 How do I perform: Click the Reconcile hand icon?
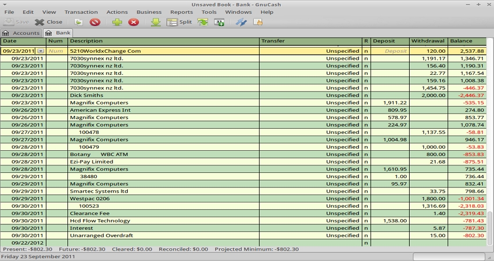click(x=258, y=22)
